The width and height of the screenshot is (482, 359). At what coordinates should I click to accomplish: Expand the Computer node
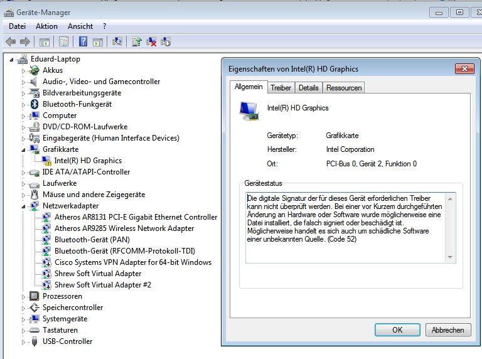23,116
